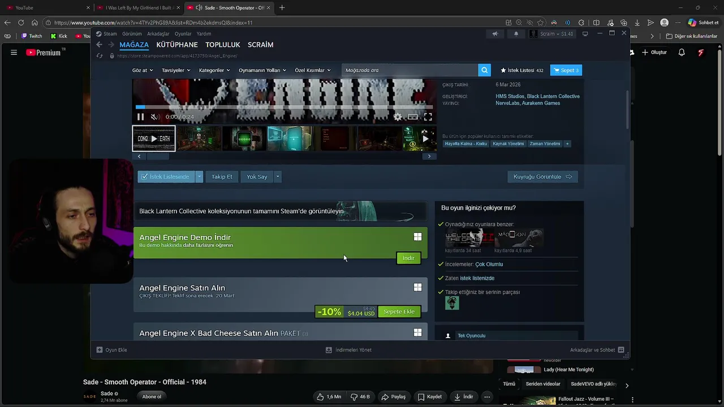
Task: Open the Kick bookmark
Action: pyautogui.click(x=59, y=36)
